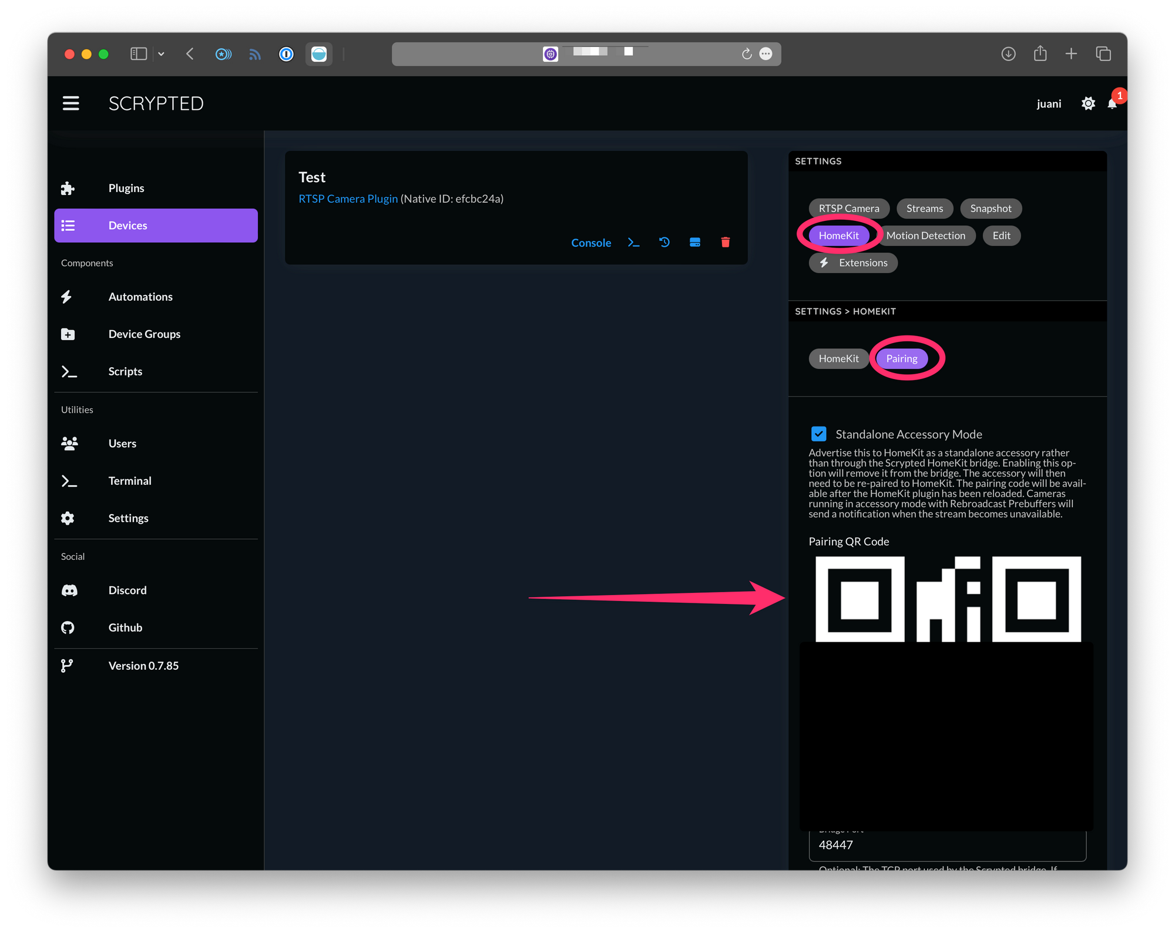Open the RTSP Camera Plugin link
Screen dimensions: 1175x933
pos(348,199)
